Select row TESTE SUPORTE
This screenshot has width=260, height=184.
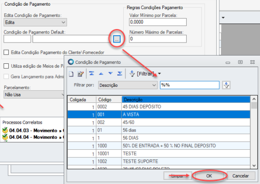159,161
